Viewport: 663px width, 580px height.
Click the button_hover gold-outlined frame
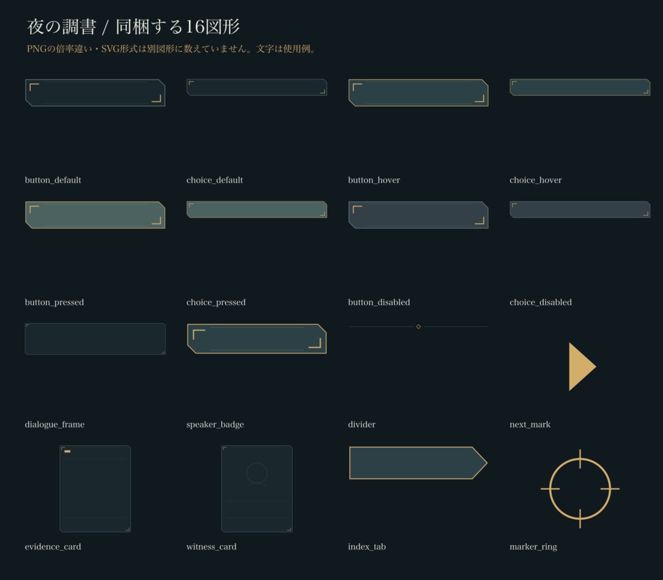click(x=418, y=93)
